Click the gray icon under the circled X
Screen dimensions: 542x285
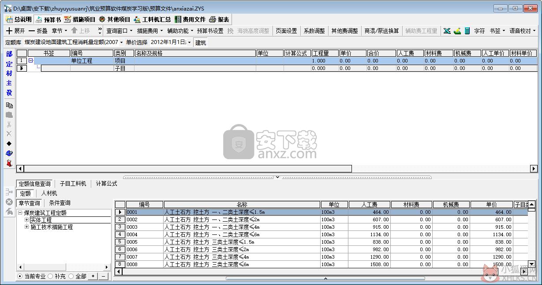9,212
